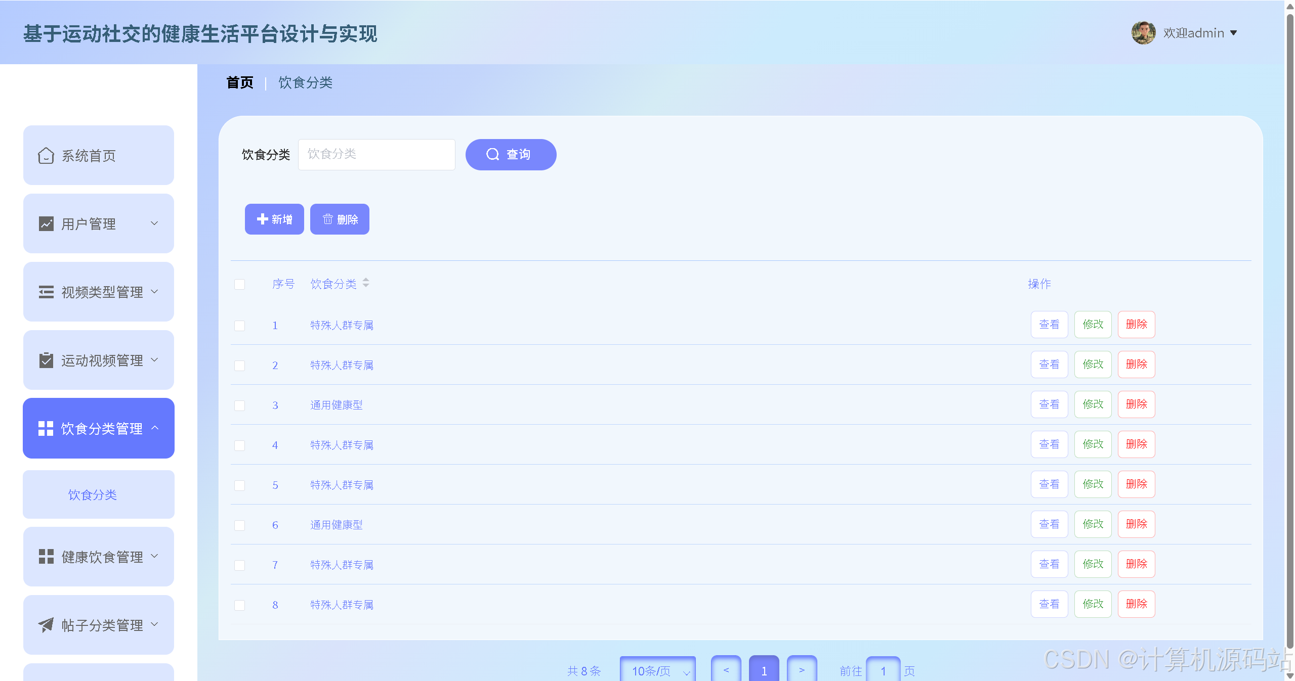Open the 10条/页 page size dropdown
The image size is (1295, 681).
point(658,669)
